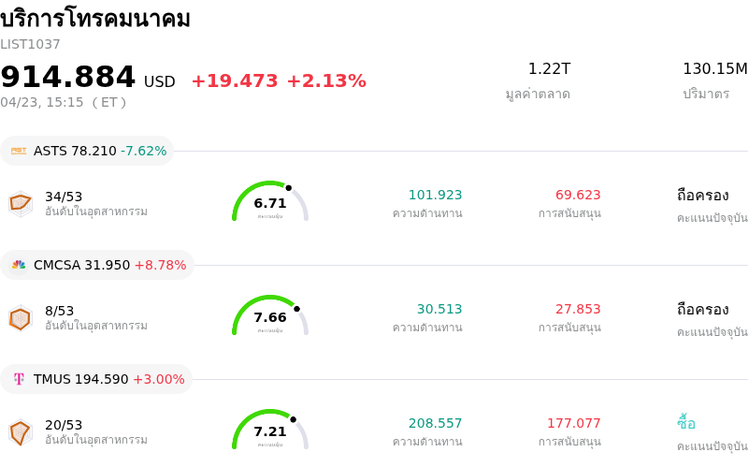Viewport: 748px width, 467px height.
Task: Open the ASTS 78.210 ticker chip
Action: tap(87, 151)
